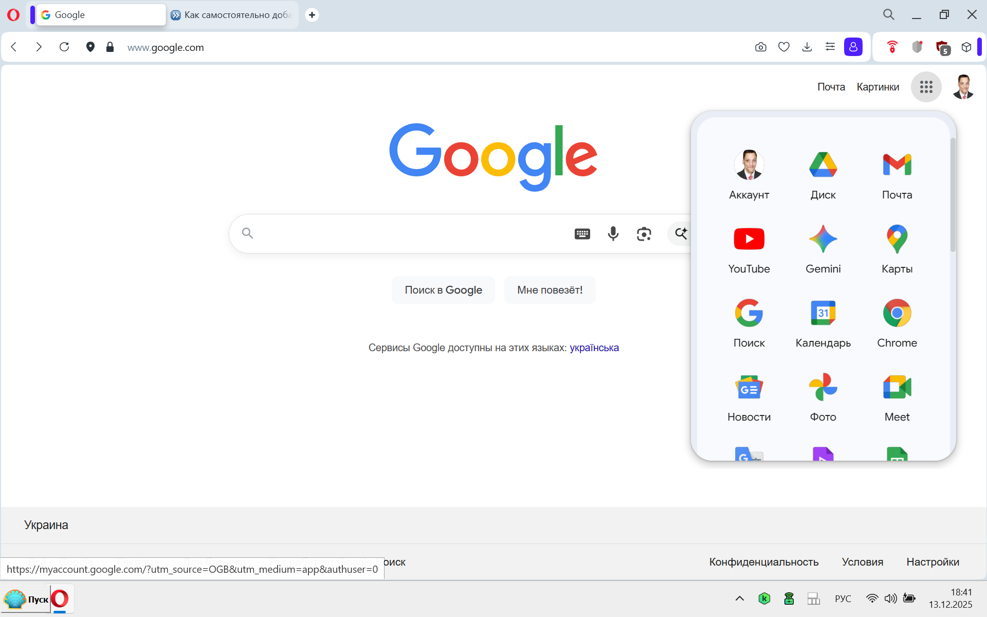Open Google Photos (Фото) icon

click(x=823, y=388)
